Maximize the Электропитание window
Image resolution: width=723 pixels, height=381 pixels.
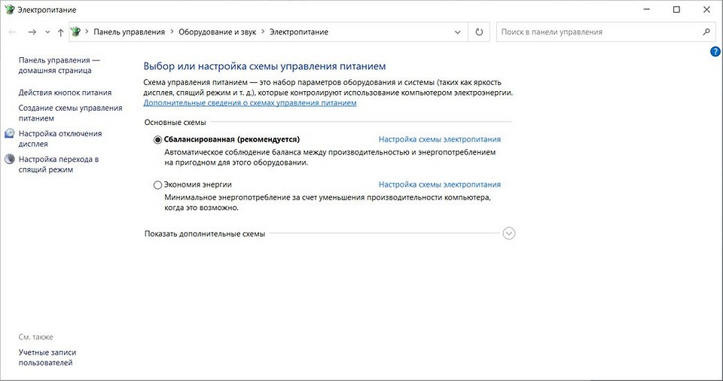(x=676, y=9)
